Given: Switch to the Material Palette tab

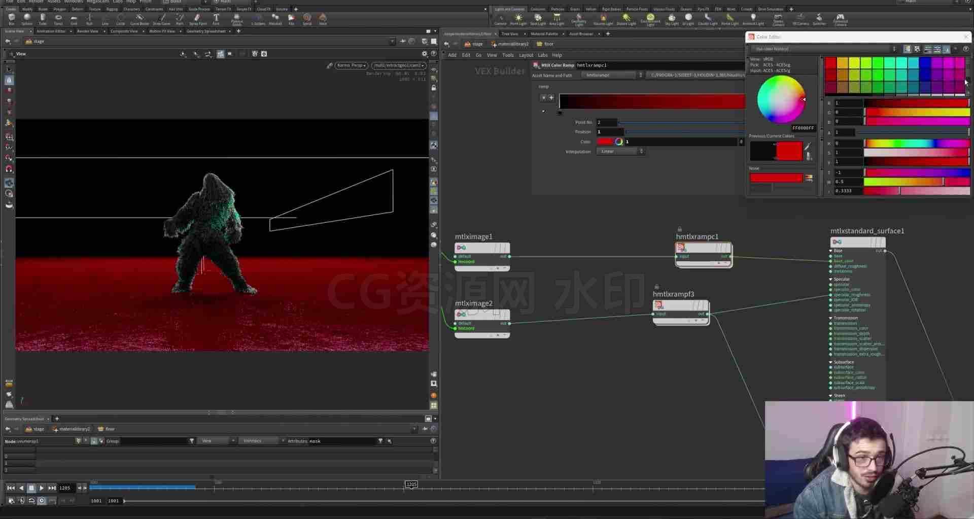Looking at the screenshot, I should click(544, 34).
